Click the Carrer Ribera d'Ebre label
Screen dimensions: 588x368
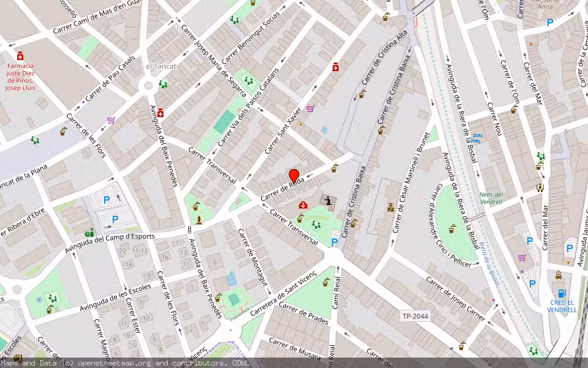(23, 223)
